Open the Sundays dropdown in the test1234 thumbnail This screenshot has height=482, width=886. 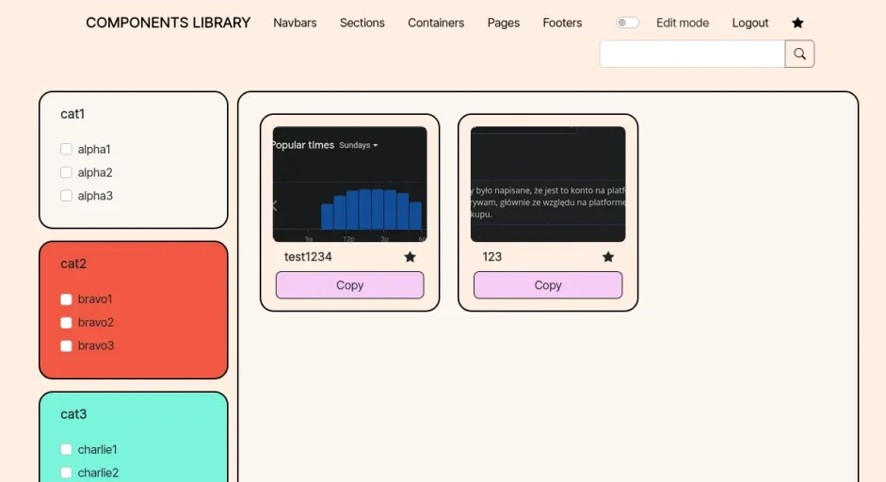click(358, 145)
